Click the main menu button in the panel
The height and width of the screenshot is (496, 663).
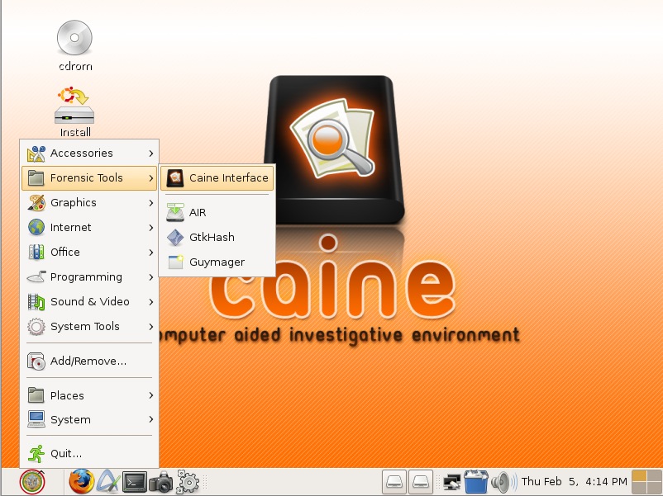[32, 482]
